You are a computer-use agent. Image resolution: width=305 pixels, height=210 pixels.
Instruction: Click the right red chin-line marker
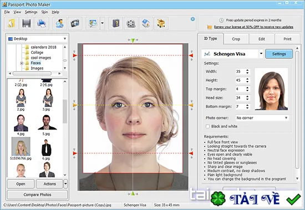(x=191, y=153)
